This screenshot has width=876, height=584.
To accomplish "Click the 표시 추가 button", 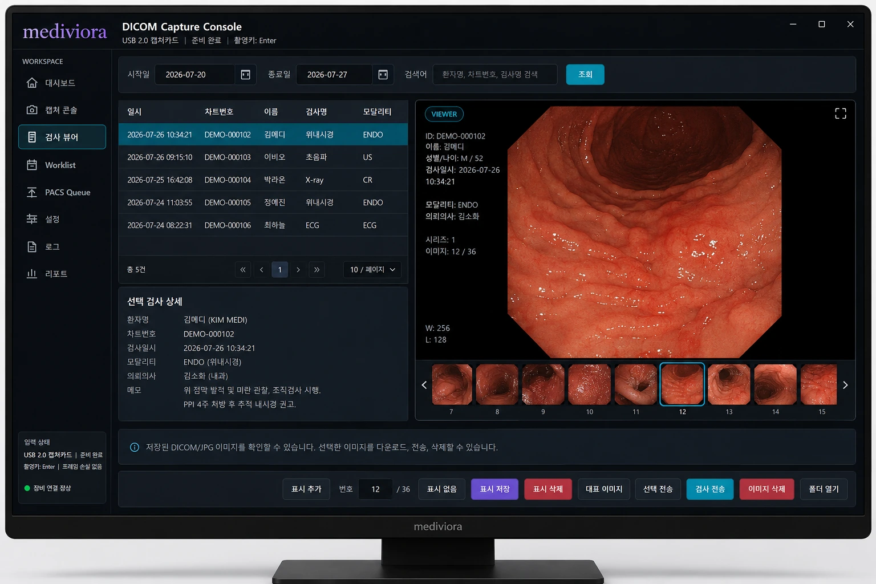I will click(306, 489).
